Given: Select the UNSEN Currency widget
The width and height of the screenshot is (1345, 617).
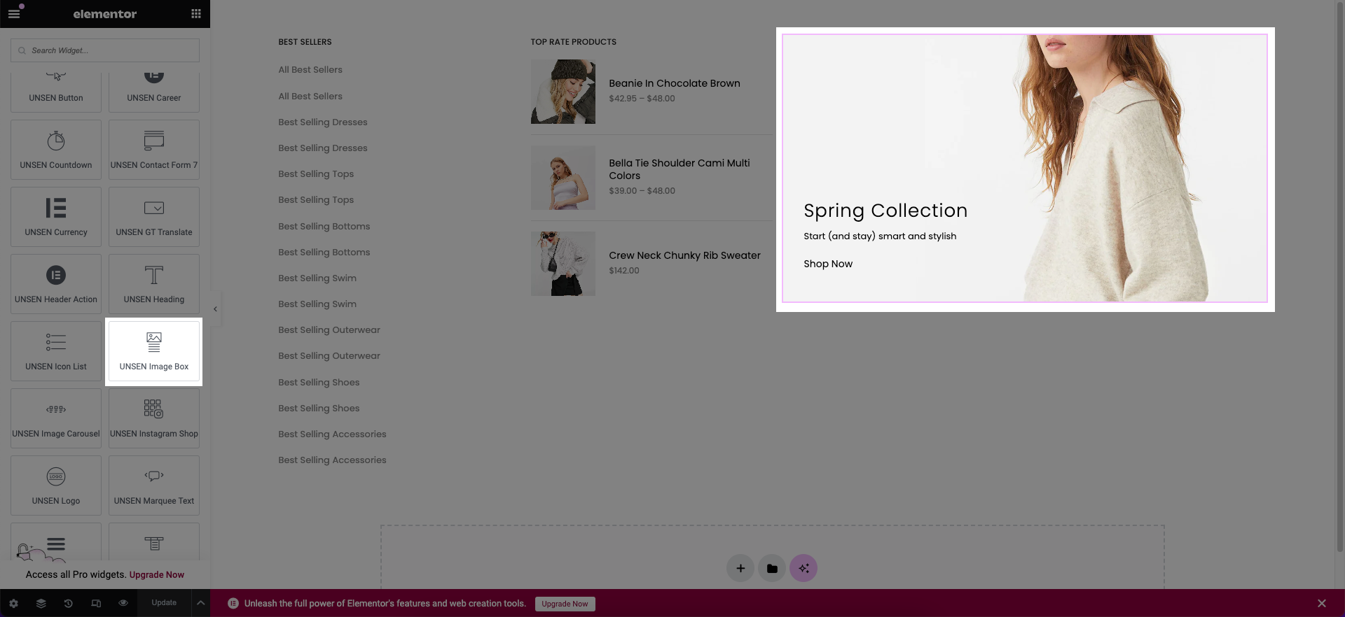Looking at the screenshot, I should (56, 217).
